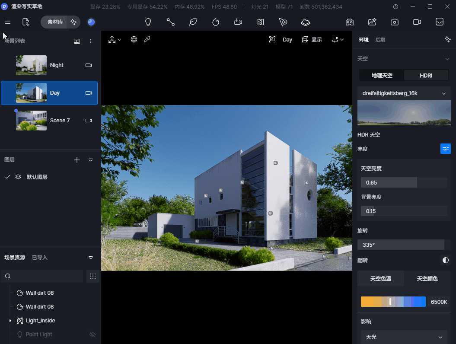
Task: Open the 天光 influence dropdown
Action: (x=404, y=337)
